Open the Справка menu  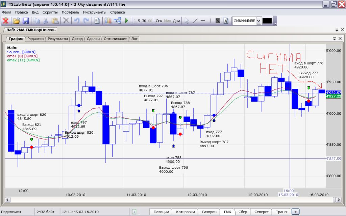click(117, 12)
